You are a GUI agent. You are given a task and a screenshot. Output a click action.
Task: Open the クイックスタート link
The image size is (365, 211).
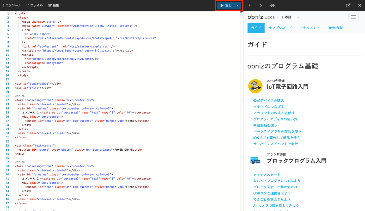(x=267, y=175)
